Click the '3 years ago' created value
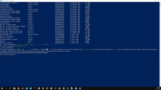Image resolution: width=161 pixels, height=90 pixels. click(x=74, y=43)
